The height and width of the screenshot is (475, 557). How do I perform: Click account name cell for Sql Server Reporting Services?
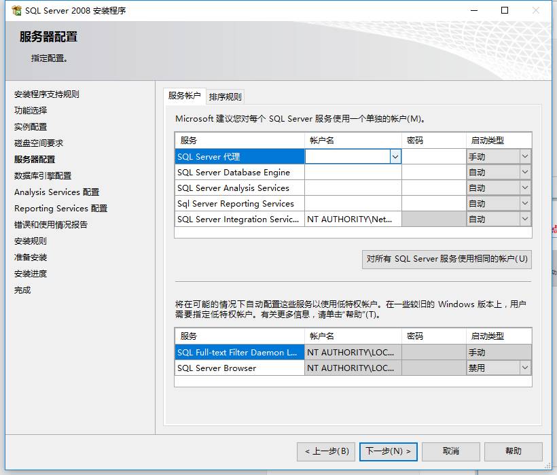(353, 204)
